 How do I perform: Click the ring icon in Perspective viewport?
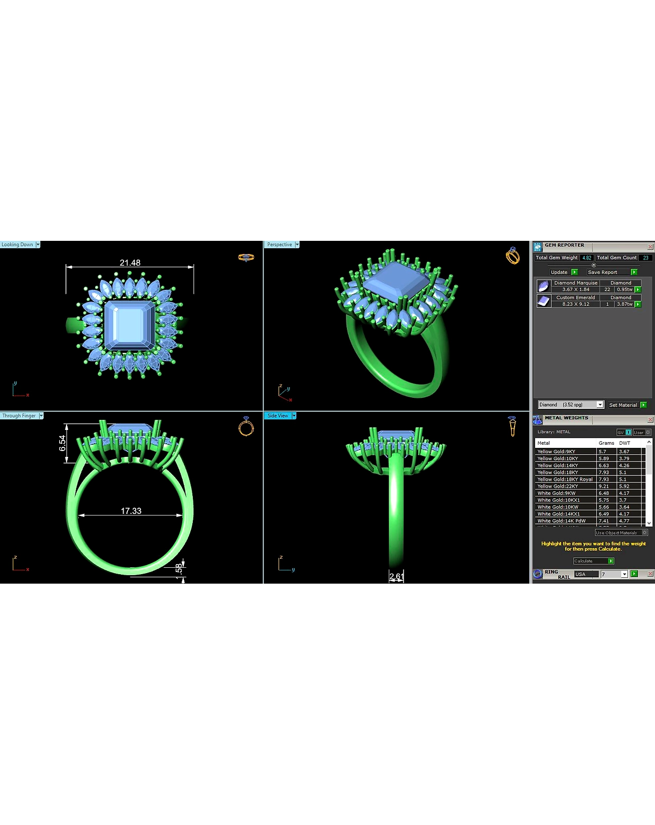[512, 255]
